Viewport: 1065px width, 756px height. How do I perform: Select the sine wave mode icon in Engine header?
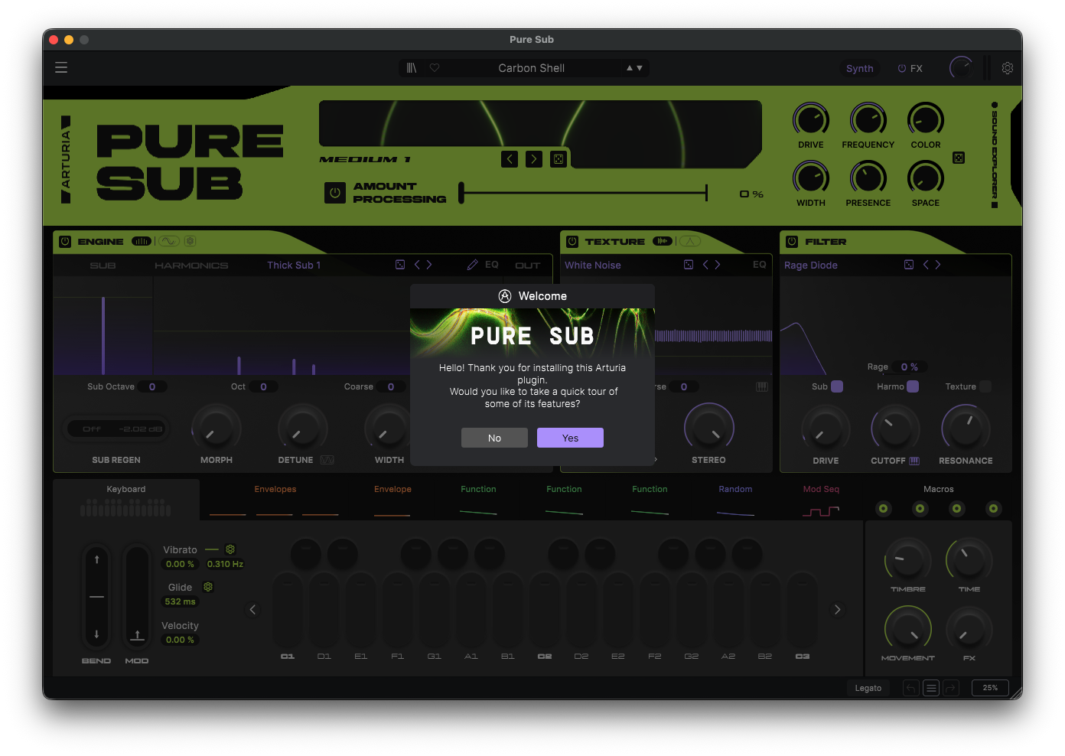(x=169, y=241)
